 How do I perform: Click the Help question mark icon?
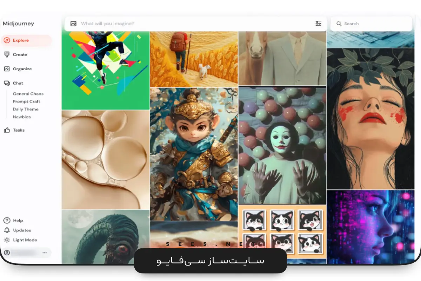point(7,221)
